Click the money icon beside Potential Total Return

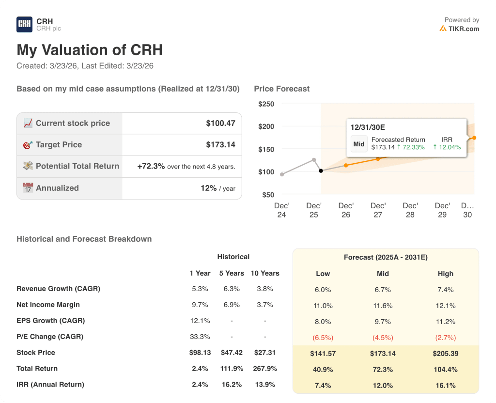27,166
